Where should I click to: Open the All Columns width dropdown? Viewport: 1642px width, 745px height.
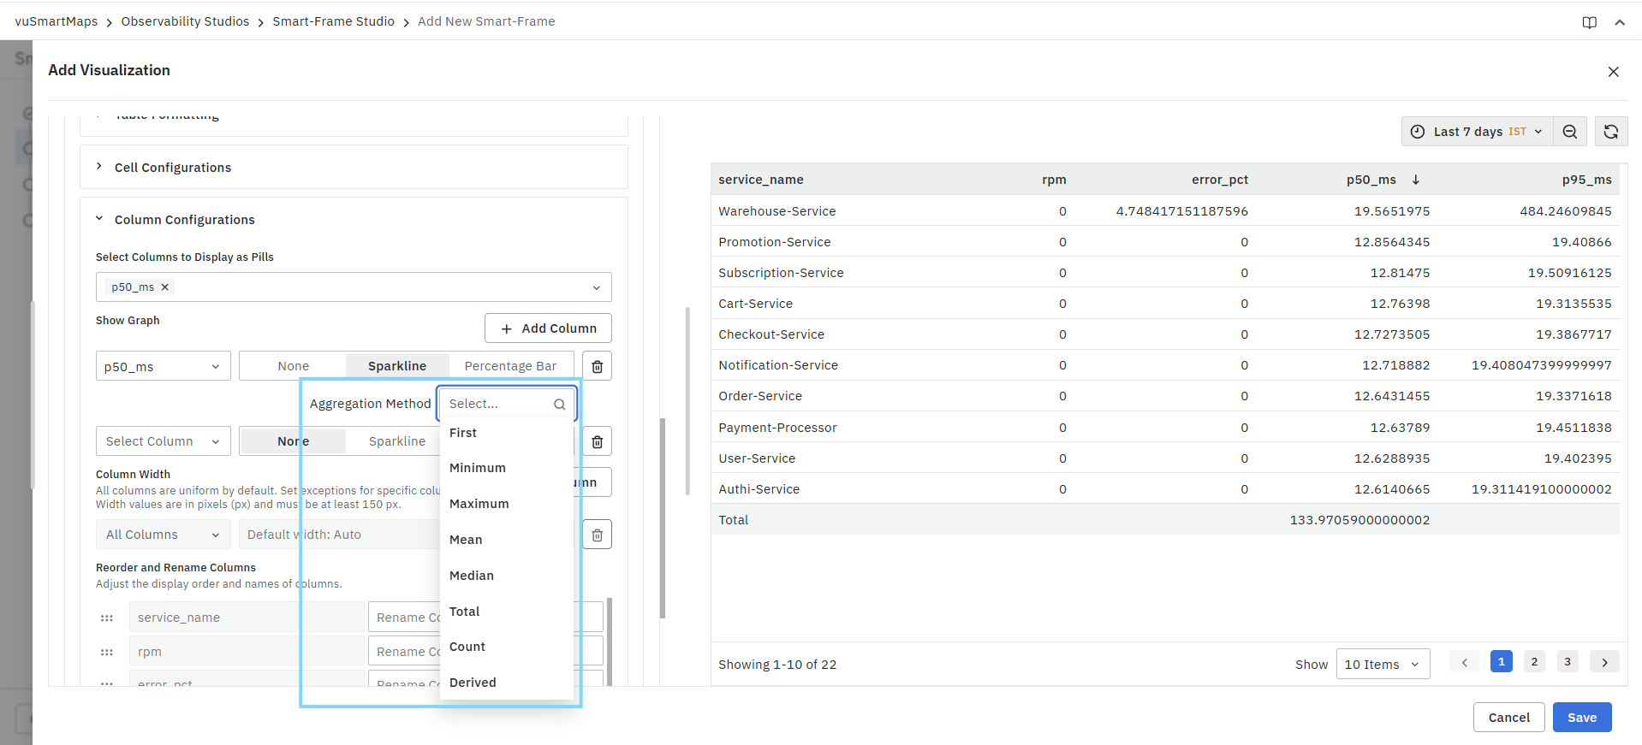(164, 535)
